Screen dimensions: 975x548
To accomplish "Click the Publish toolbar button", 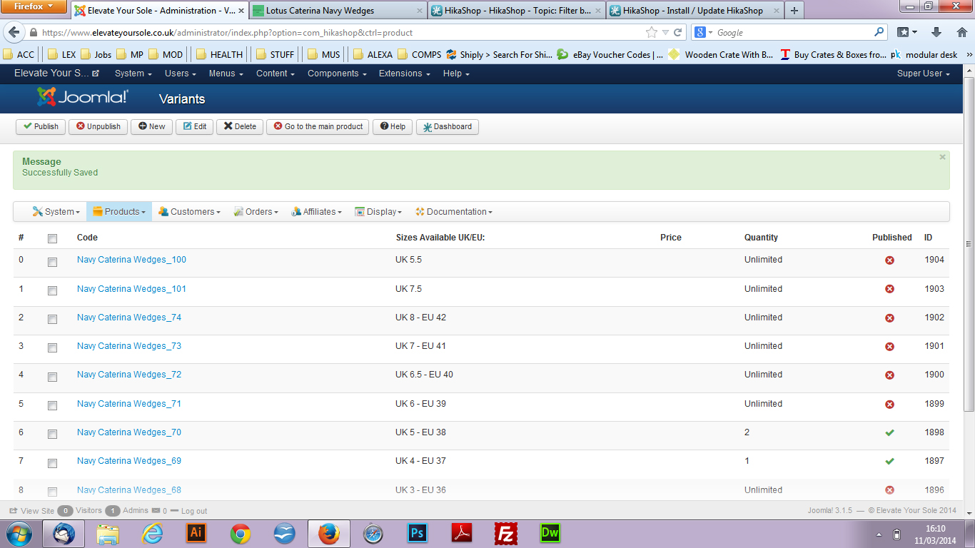I will tap(41, 126).
